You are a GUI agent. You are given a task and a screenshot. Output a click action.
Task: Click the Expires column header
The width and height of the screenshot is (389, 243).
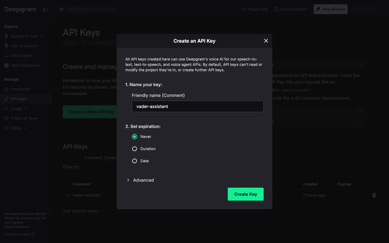pos(344,184)
